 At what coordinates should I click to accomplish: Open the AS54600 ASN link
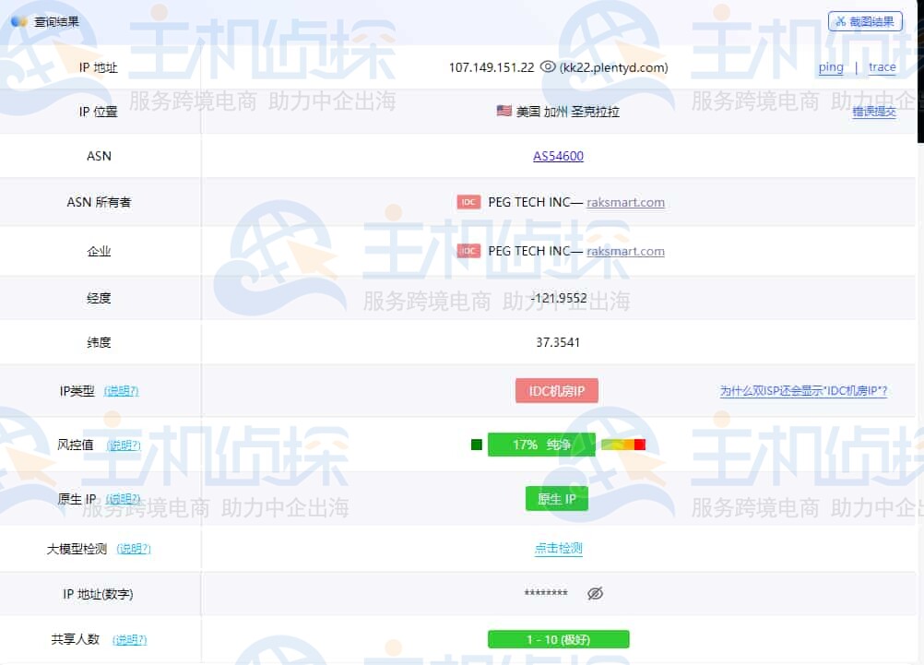pos(558,156)
